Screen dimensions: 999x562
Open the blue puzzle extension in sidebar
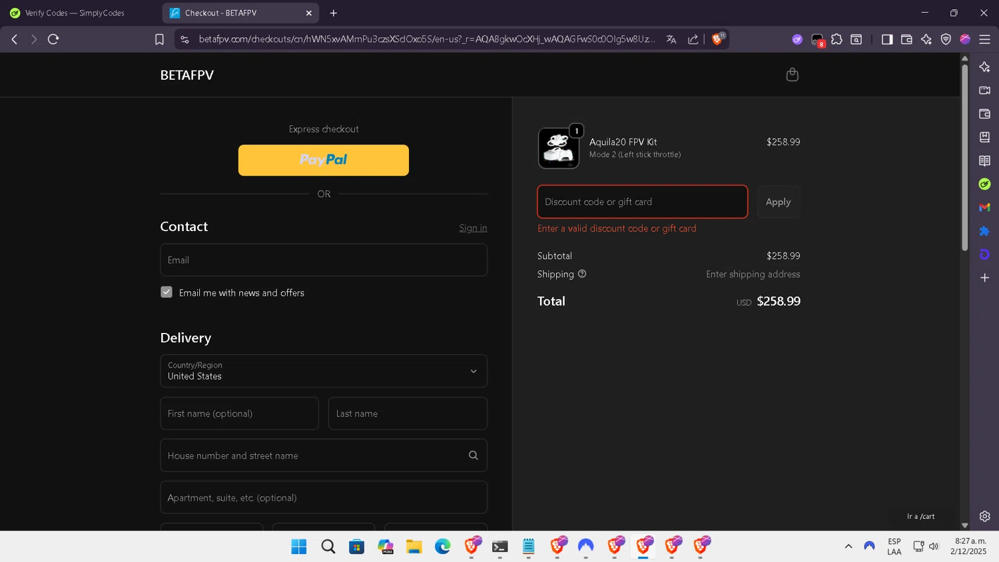[x=984, y=231]
